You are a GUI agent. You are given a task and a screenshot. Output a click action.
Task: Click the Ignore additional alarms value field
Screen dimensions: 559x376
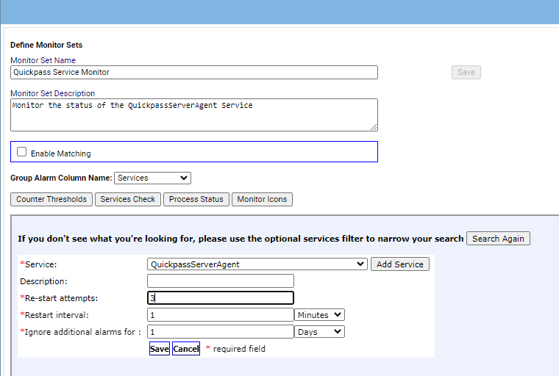point(221,332)
